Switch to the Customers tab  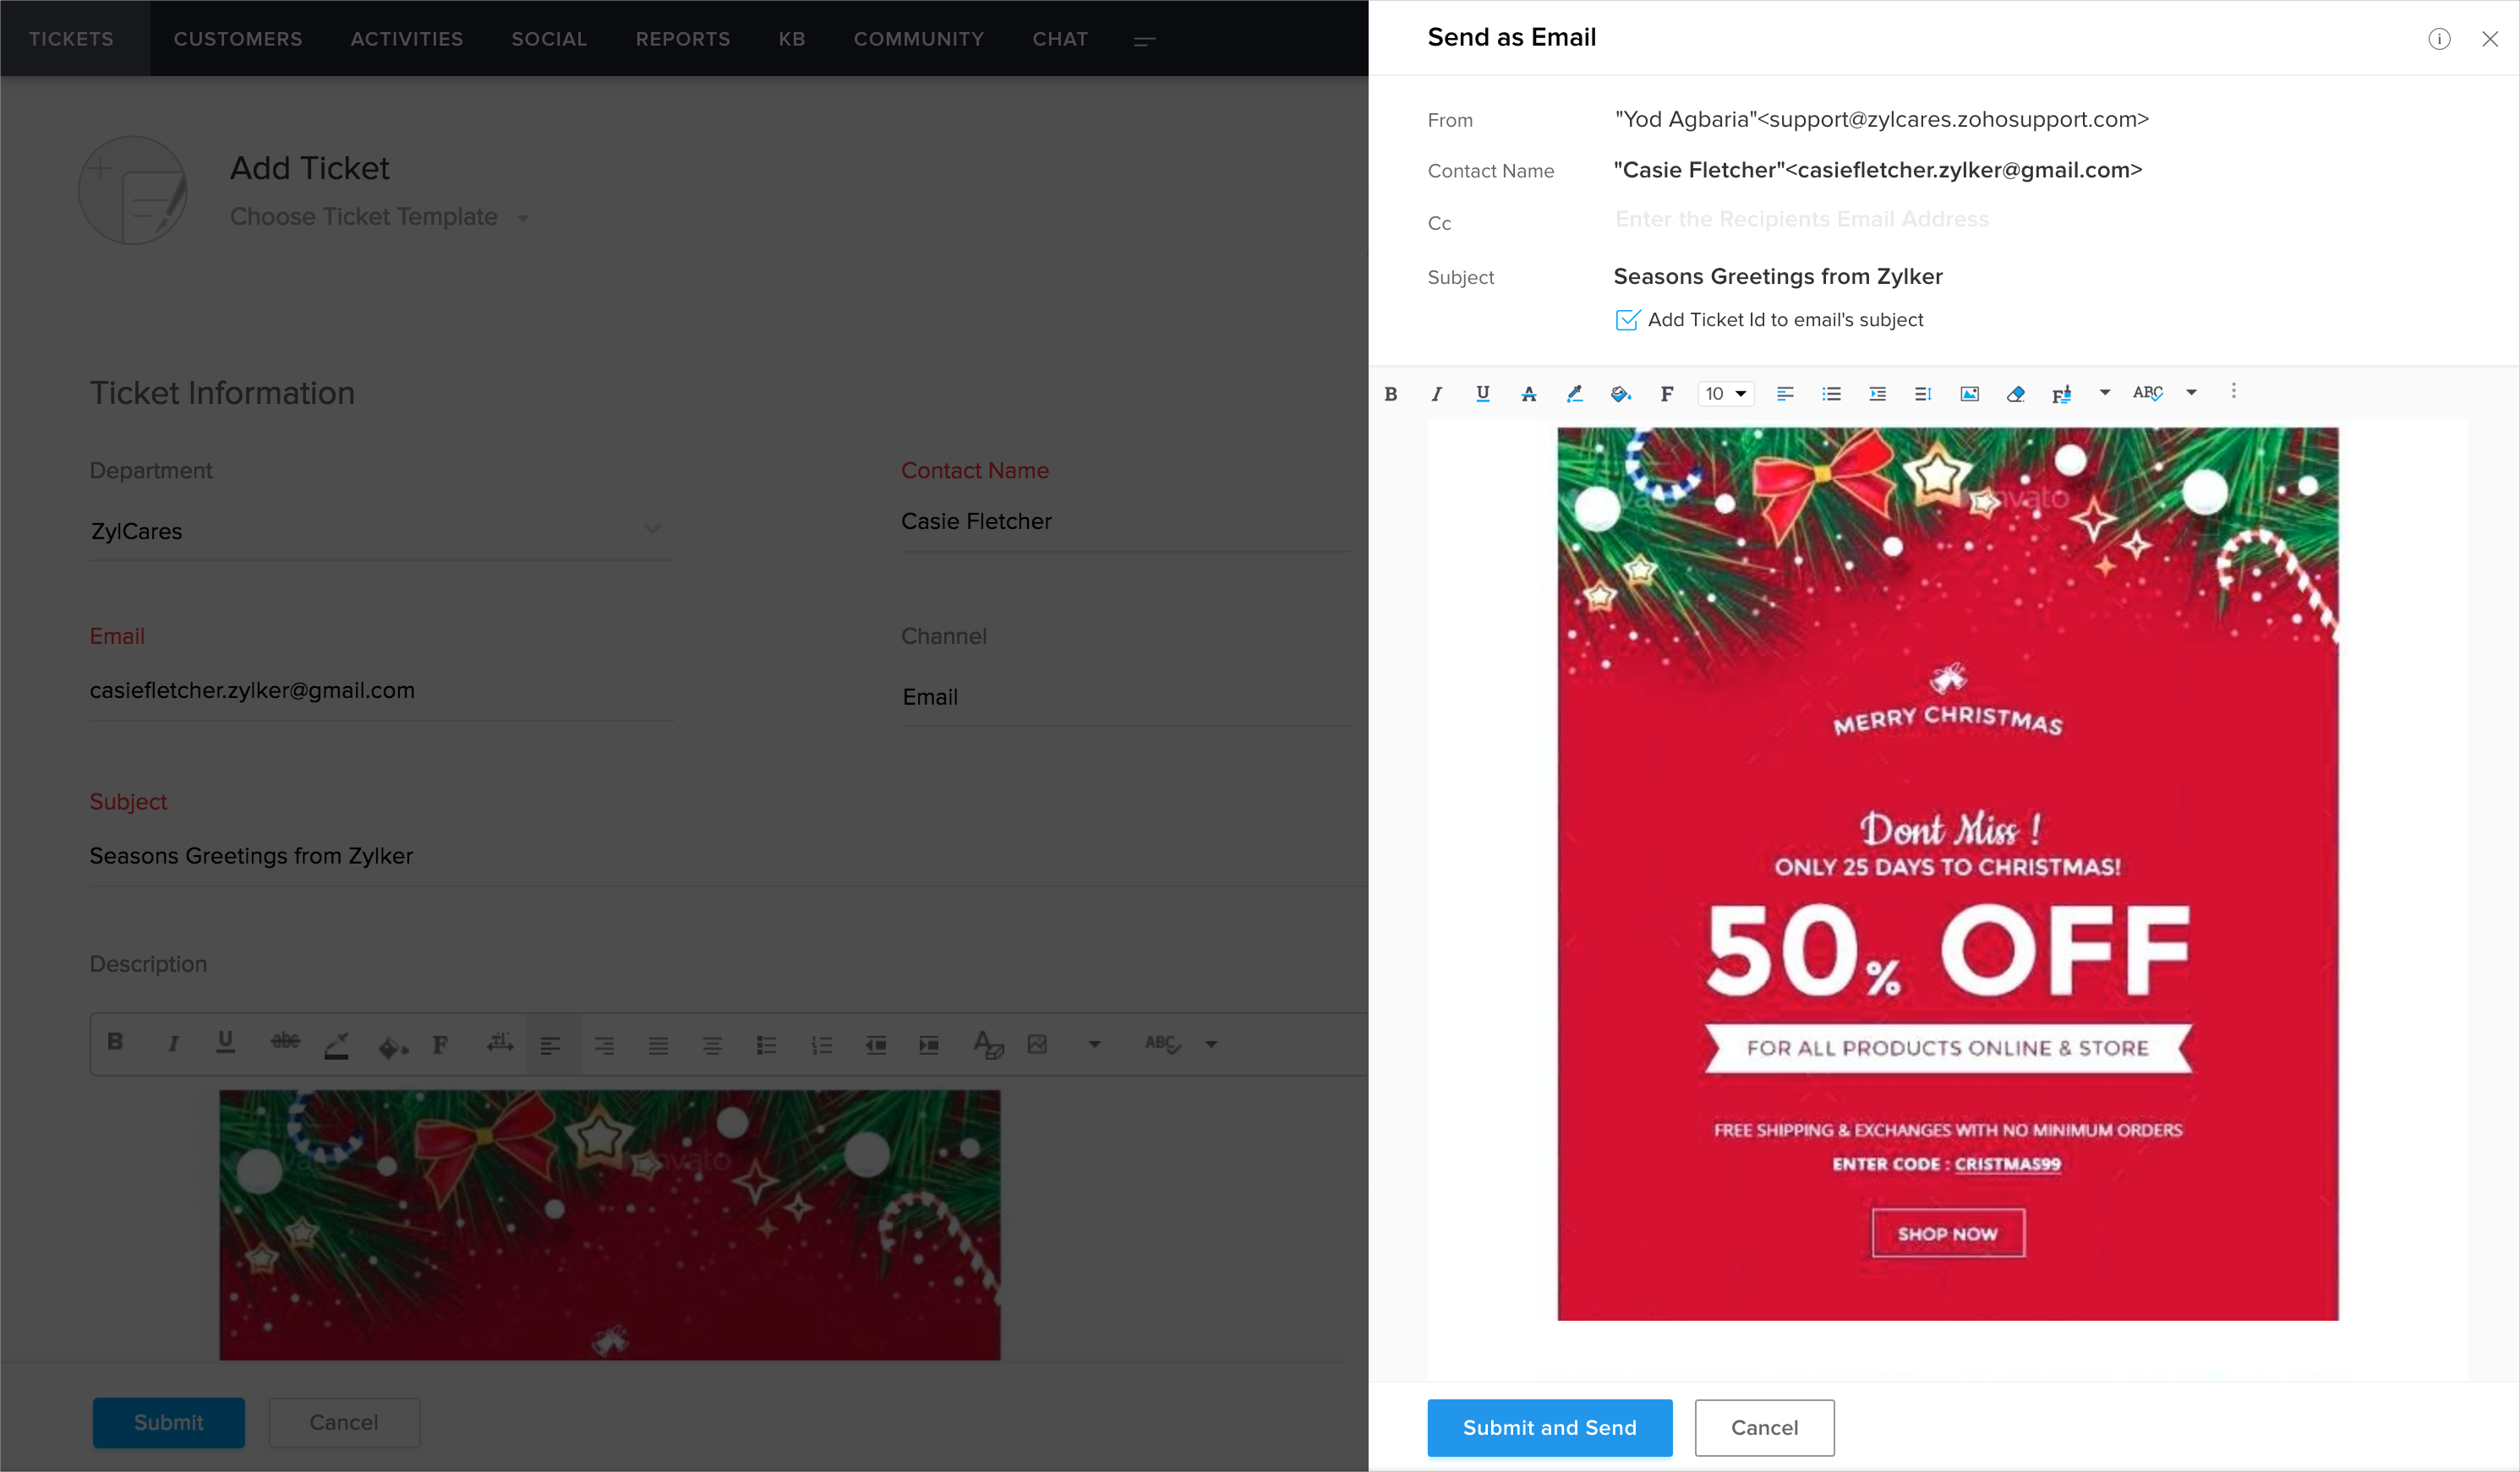(x=238, y=39)
